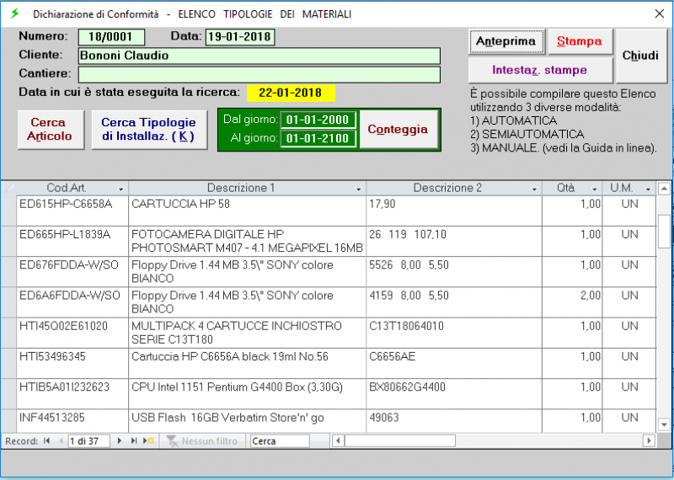The width and height of the screenshot is (674, 480).
Task: Click the Dal giorno date field
Action: 318,120
